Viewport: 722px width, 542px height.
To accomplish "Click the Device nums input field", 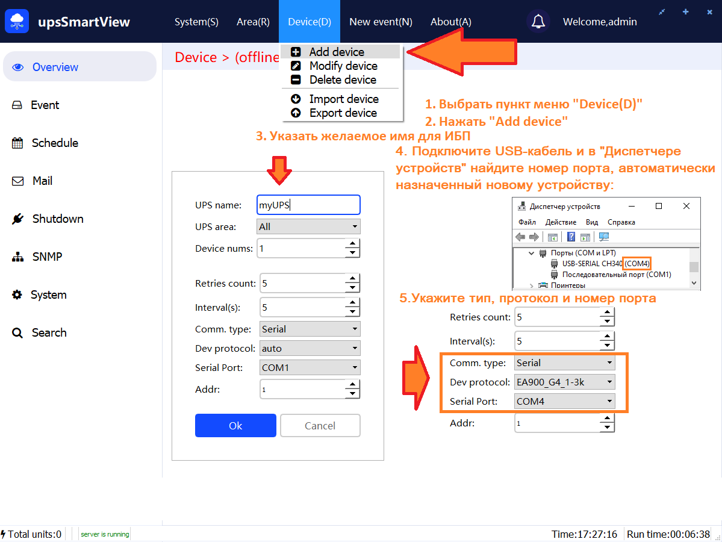I will (x=301, y=249).
